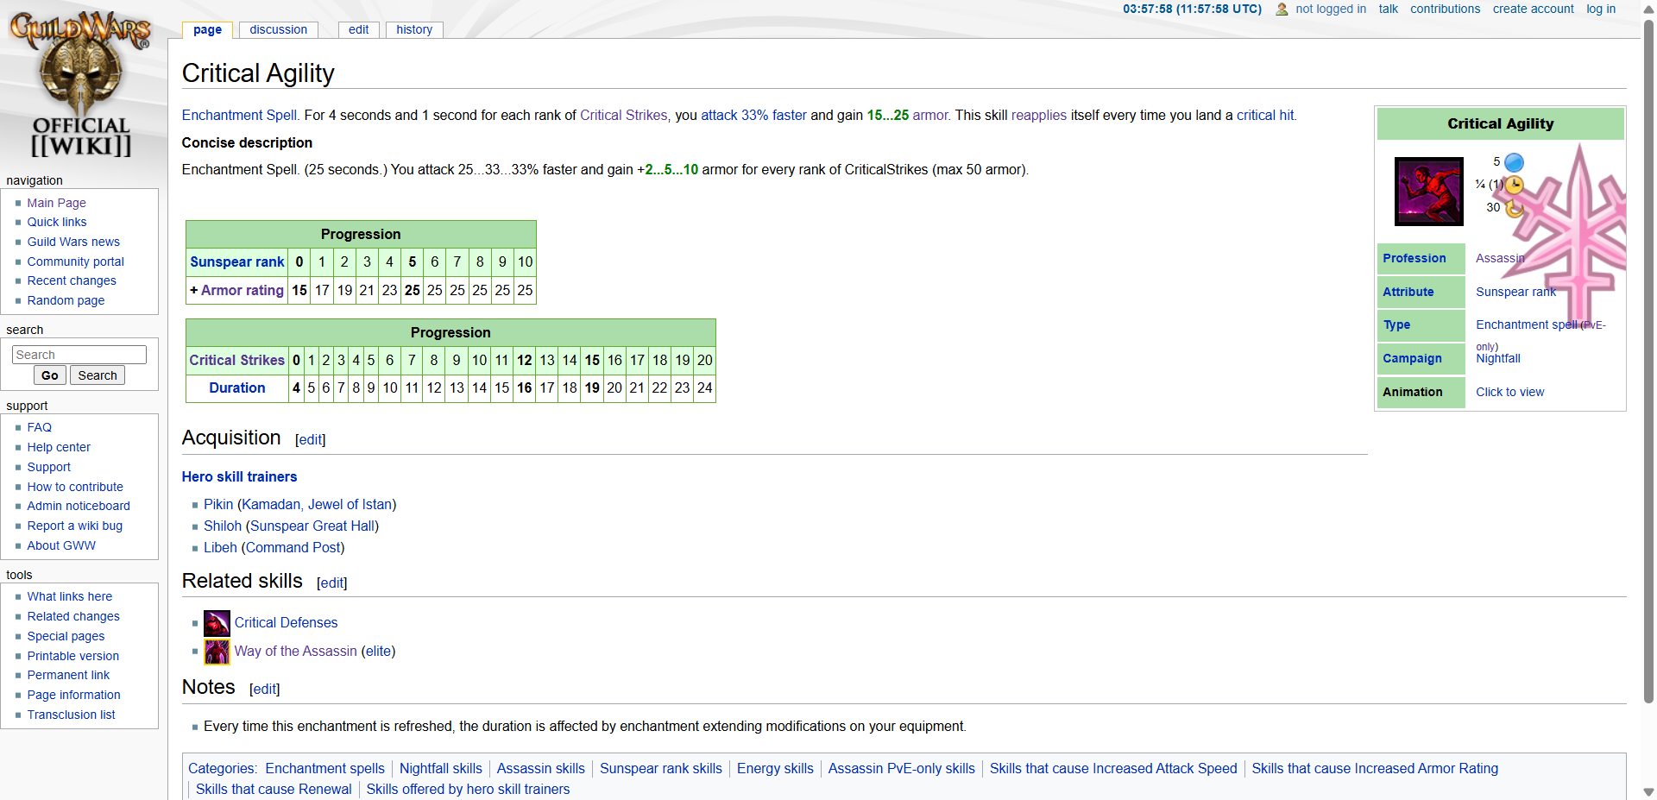Click the Go button
This screenshot has width=1657, height=800.
click(x=50, y=375)
